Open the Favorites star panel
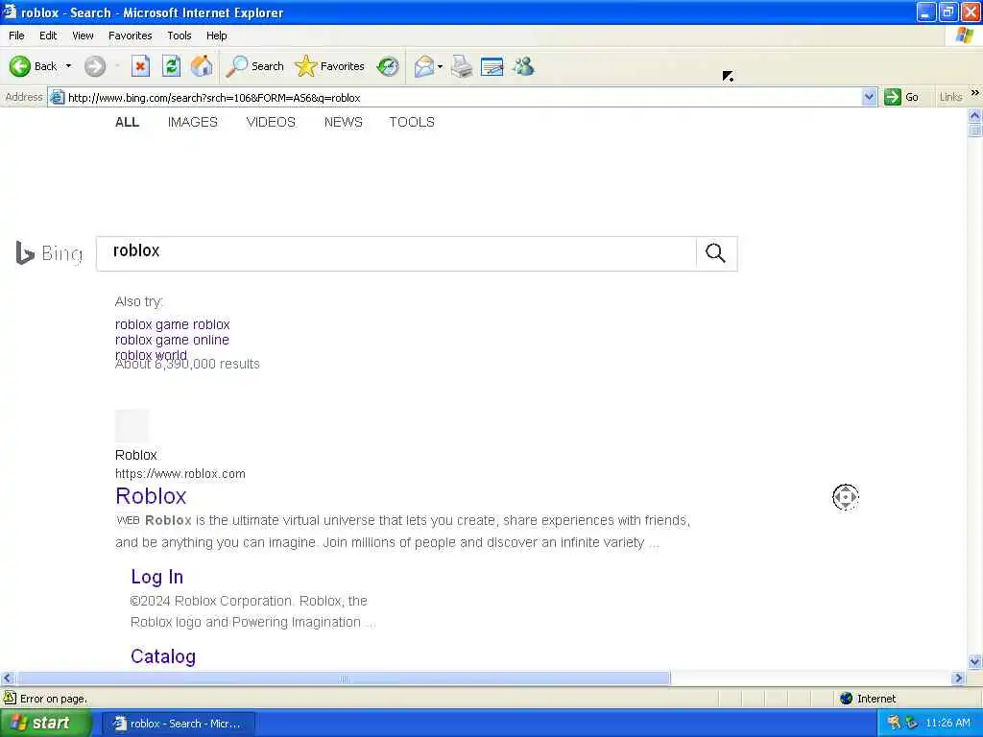 (330, 66)
